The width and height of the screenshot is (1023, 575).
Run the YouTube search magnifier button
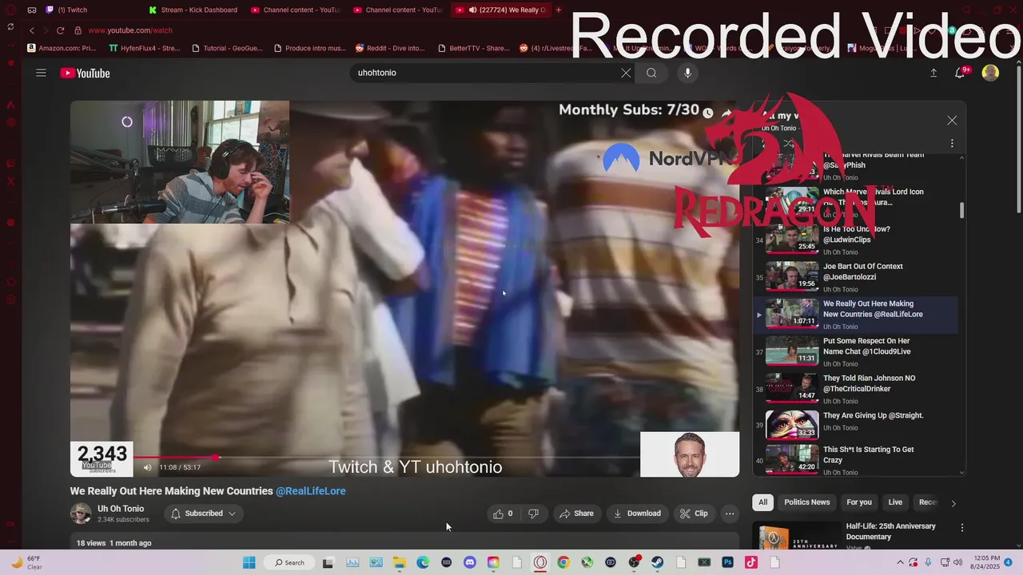pos(651,73)
